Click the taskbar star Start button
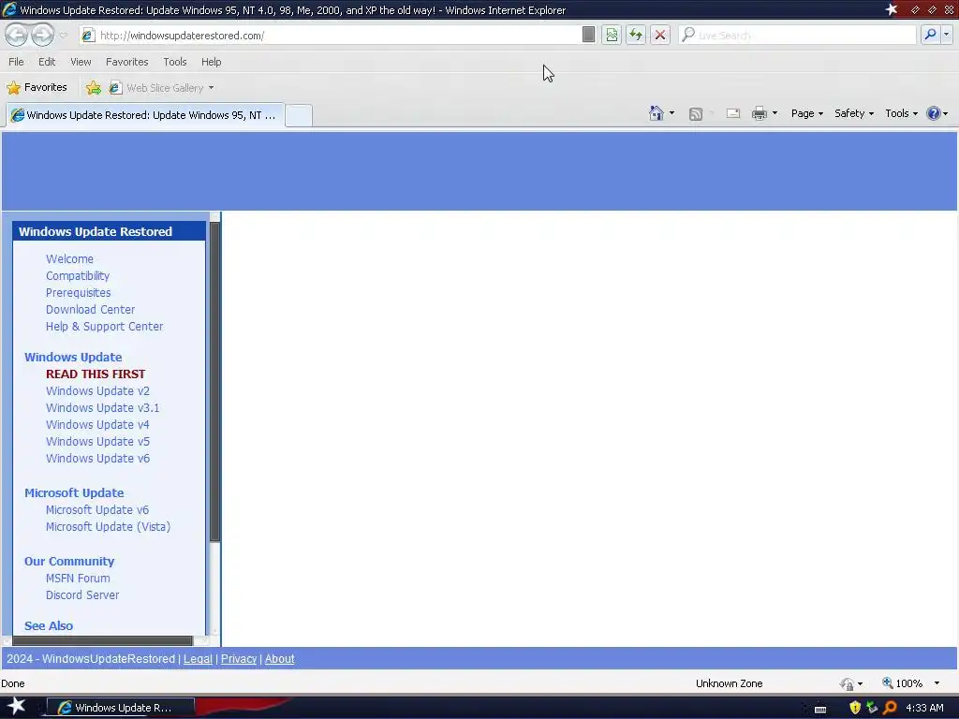 [17, 706]
